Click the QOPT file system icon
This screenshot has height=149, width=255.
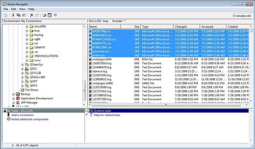tap(27, 81)
